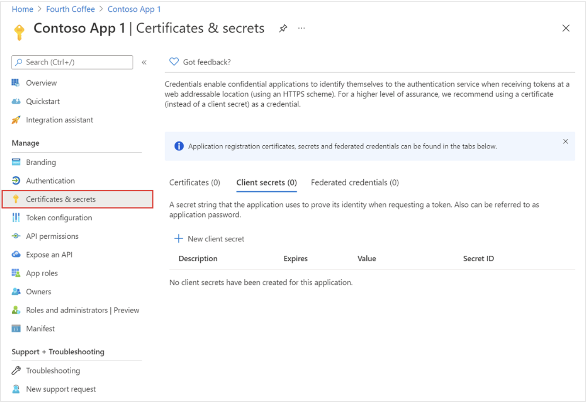Click the Overview grid icon
This screenshot has height=411, width=587.
click(x=16, y=83)
